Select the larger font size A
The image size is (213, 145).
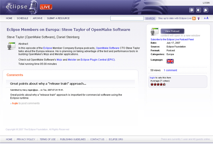point(207,18)
